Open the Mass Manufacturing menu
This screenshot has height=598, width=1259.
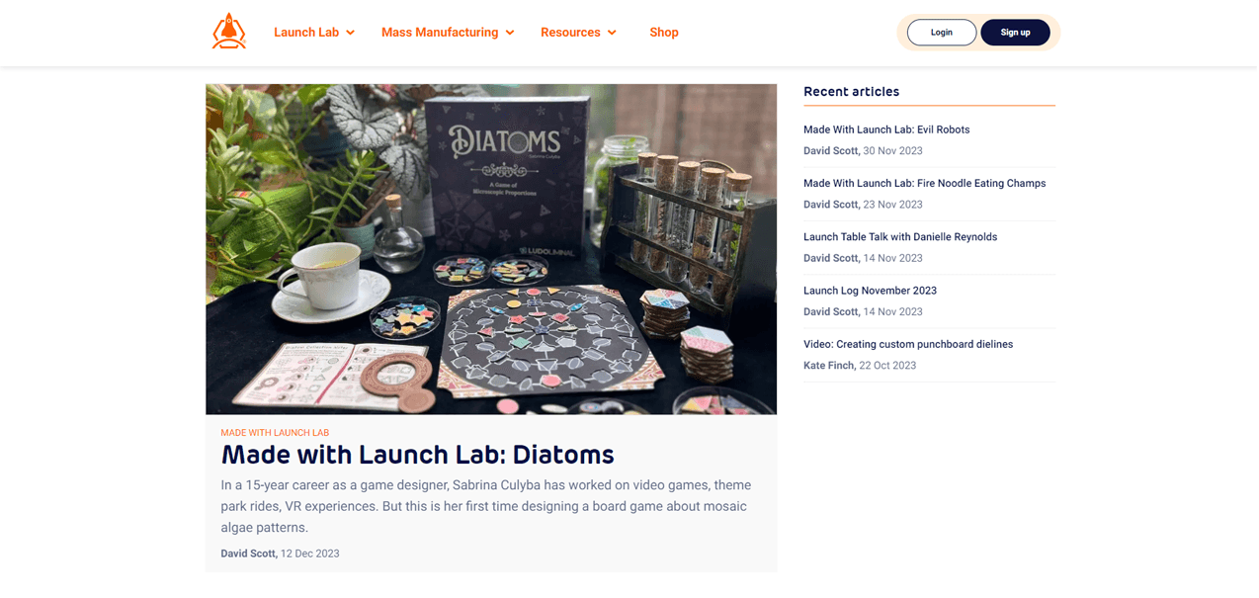[x=440, y=33]
